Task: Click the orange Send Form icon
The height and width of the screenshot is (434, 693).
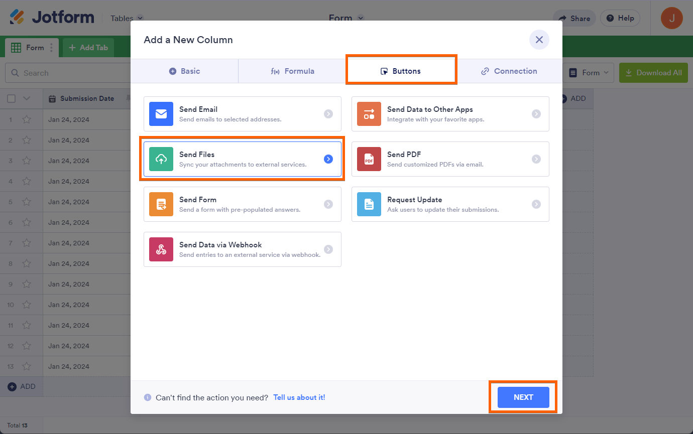Action: click(x=161, y=204)
